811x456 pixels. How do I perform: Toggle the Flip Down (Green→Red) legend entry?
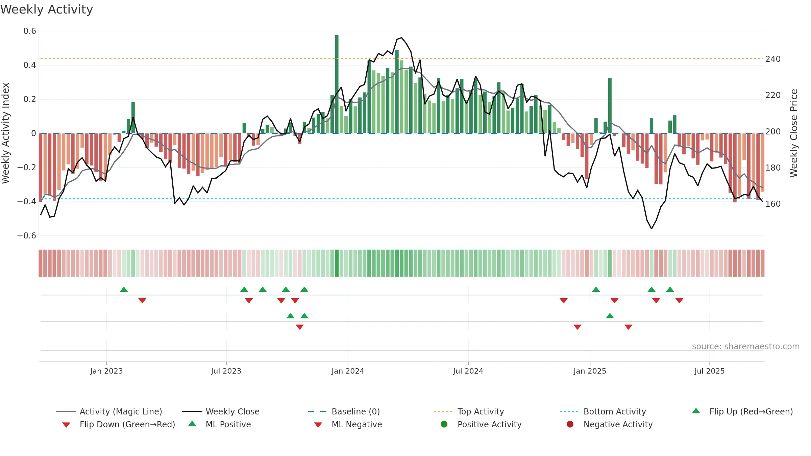[119, 424]
